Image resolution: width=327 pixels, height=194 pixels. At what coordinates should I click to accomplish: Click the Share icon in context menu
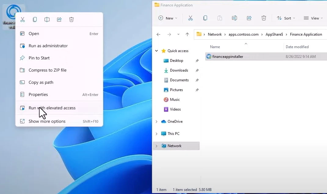tap(59, 19)
